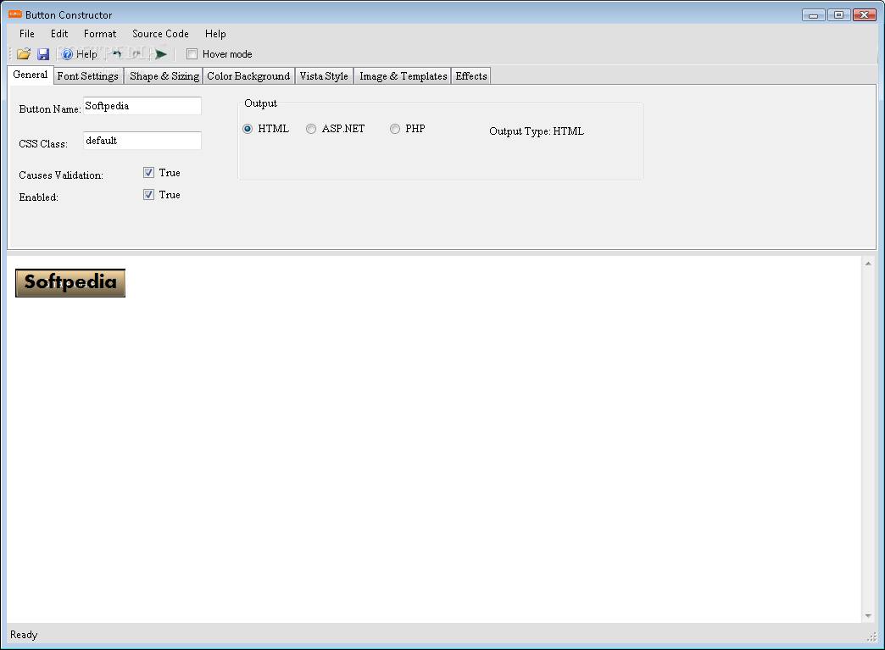Open the Image & Templates tab
Screen dimensions: 885x650
[403, 76]
